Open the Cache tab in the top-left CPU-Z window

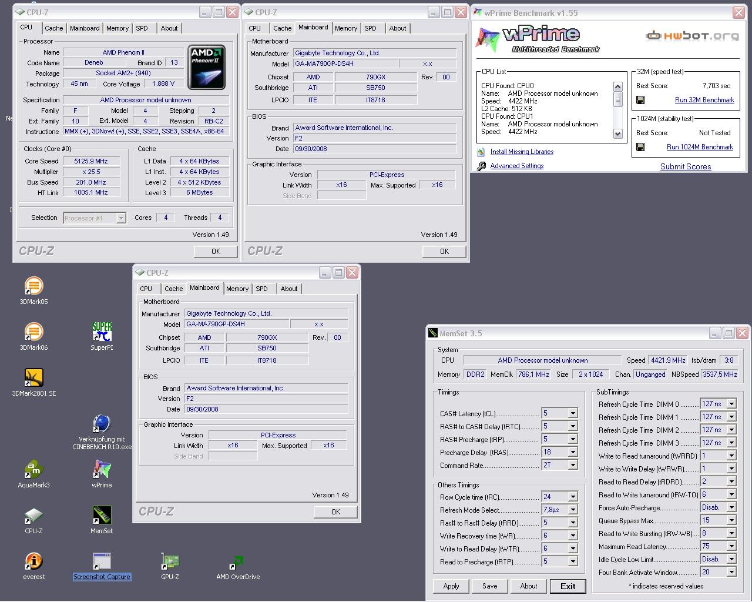53,28
